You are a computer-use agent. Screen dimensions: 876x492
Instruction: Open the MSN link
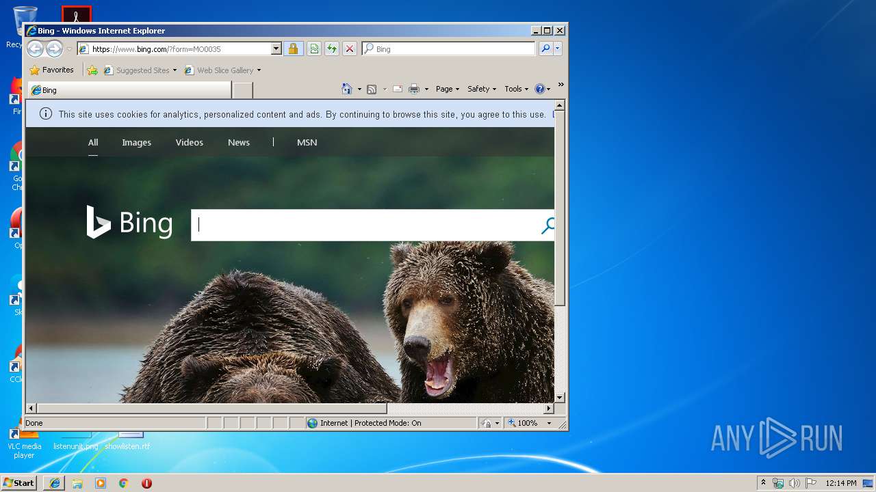307,142
